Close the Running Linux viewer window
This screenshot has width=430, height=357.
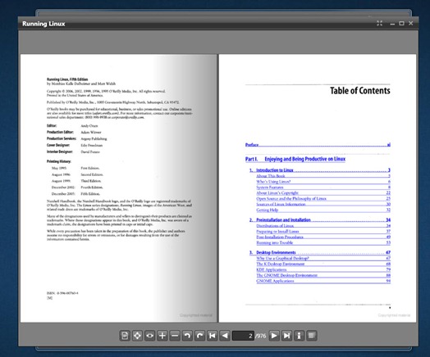[x=411, y=23]
